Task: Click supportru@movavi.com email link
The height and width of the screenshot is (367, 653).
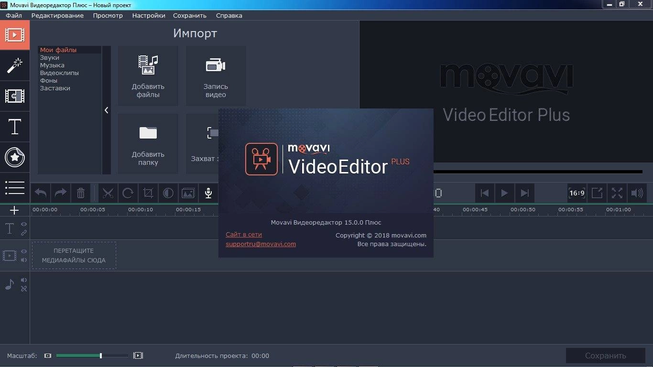Action: [x=261, y=244]
